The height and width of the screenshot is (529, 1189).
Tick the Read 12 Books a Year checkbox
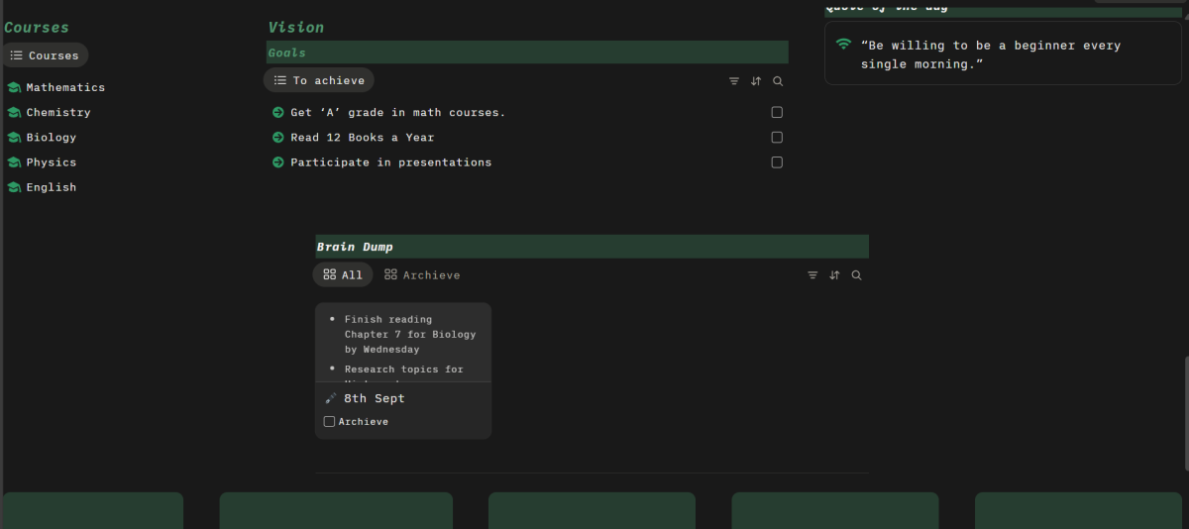[777, 138]
